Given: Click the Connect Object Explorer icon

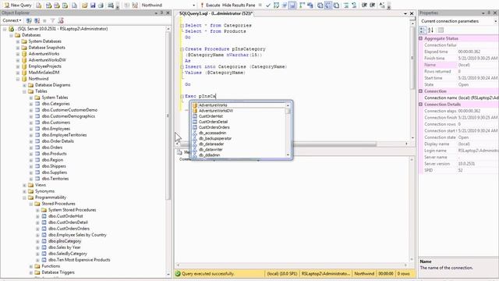Looking at the screenshot, I should (29, 20).
